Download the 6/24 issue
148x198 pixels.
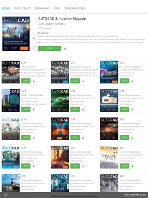pos(34,81)
